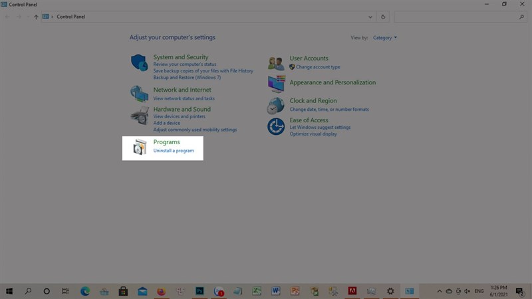Image resolution: width=532 pixels, height=299 pixels.
Task: Click the Forward arrow in navigation bar
Action: [x=19, y=17]
